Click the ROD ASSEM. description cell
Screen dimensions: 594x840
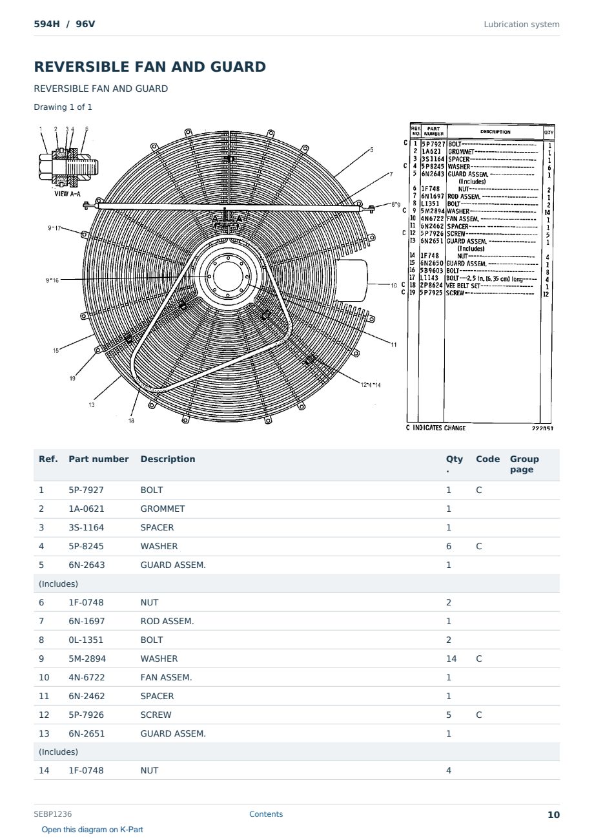click(x=167, y=621)
